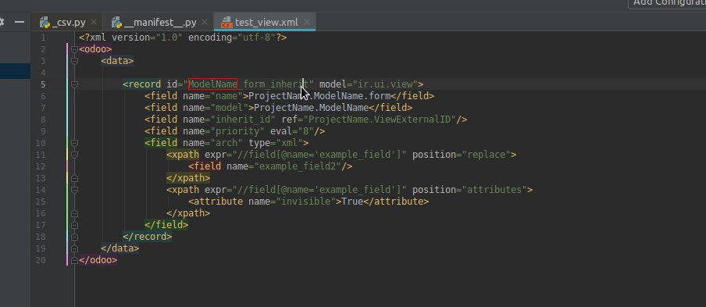706x307 pixels.
Task: Click the opening <odoo> tag
Action: pyautogui.click(x=95, y=49)
